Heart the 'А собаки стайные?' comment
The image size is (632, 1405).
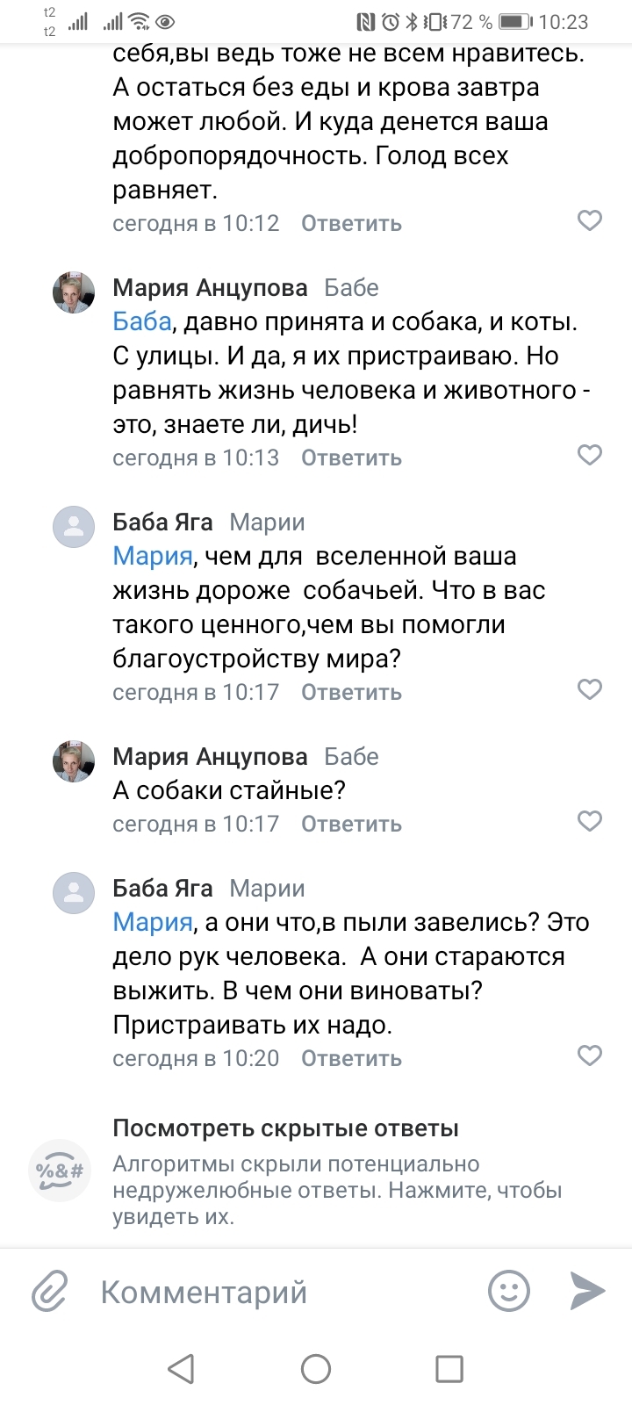(590, 821)
